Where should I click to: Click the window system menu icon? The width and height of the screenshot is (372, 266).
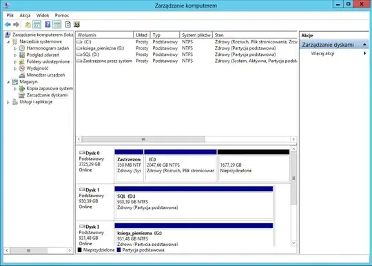[6, 5]
